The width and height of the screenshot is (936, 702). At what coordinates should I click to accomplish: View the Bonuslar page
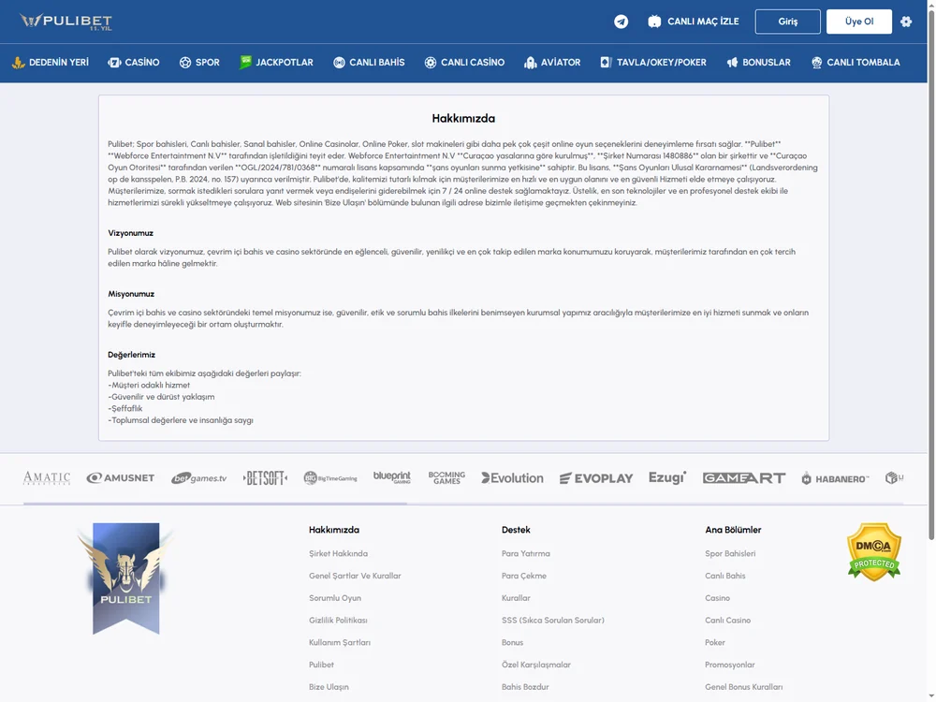coord(758,63)
